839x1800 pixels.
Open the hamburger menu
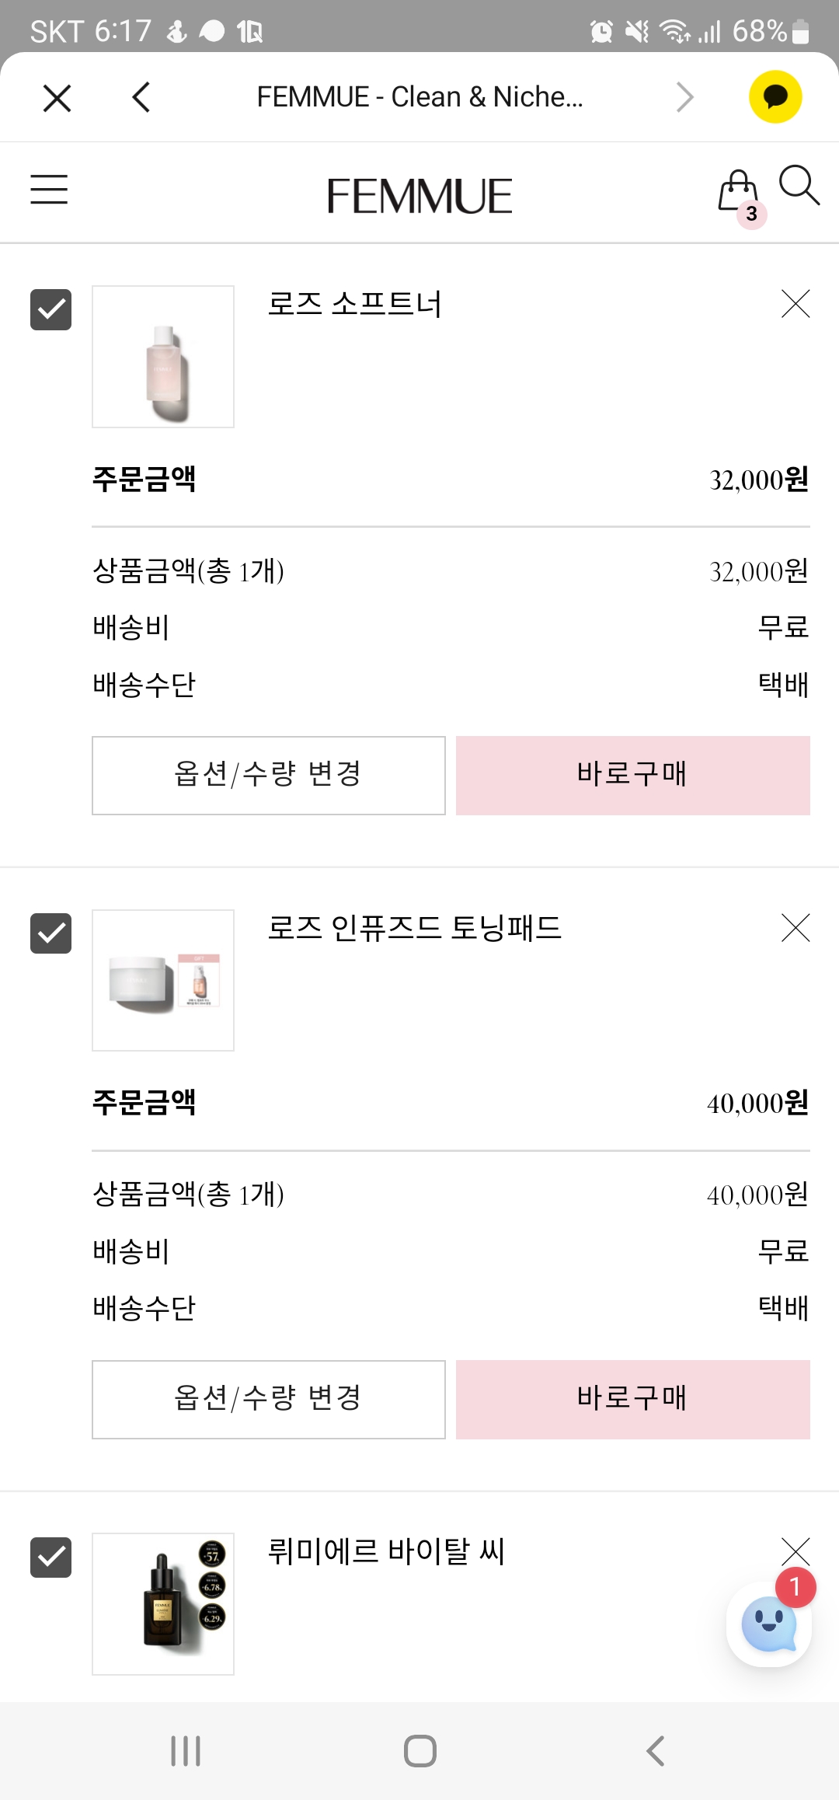(49, 190)
